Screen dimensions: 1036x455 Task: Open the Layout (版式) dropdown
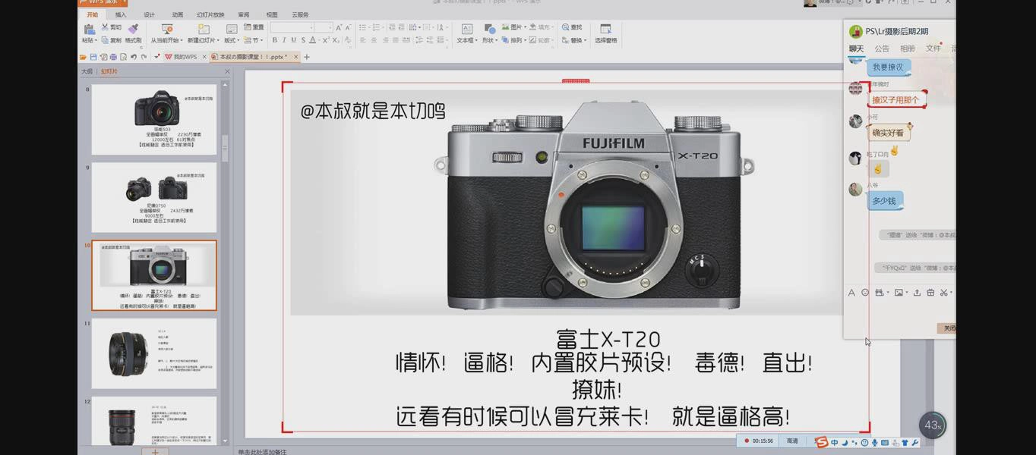tap(232, 40)
